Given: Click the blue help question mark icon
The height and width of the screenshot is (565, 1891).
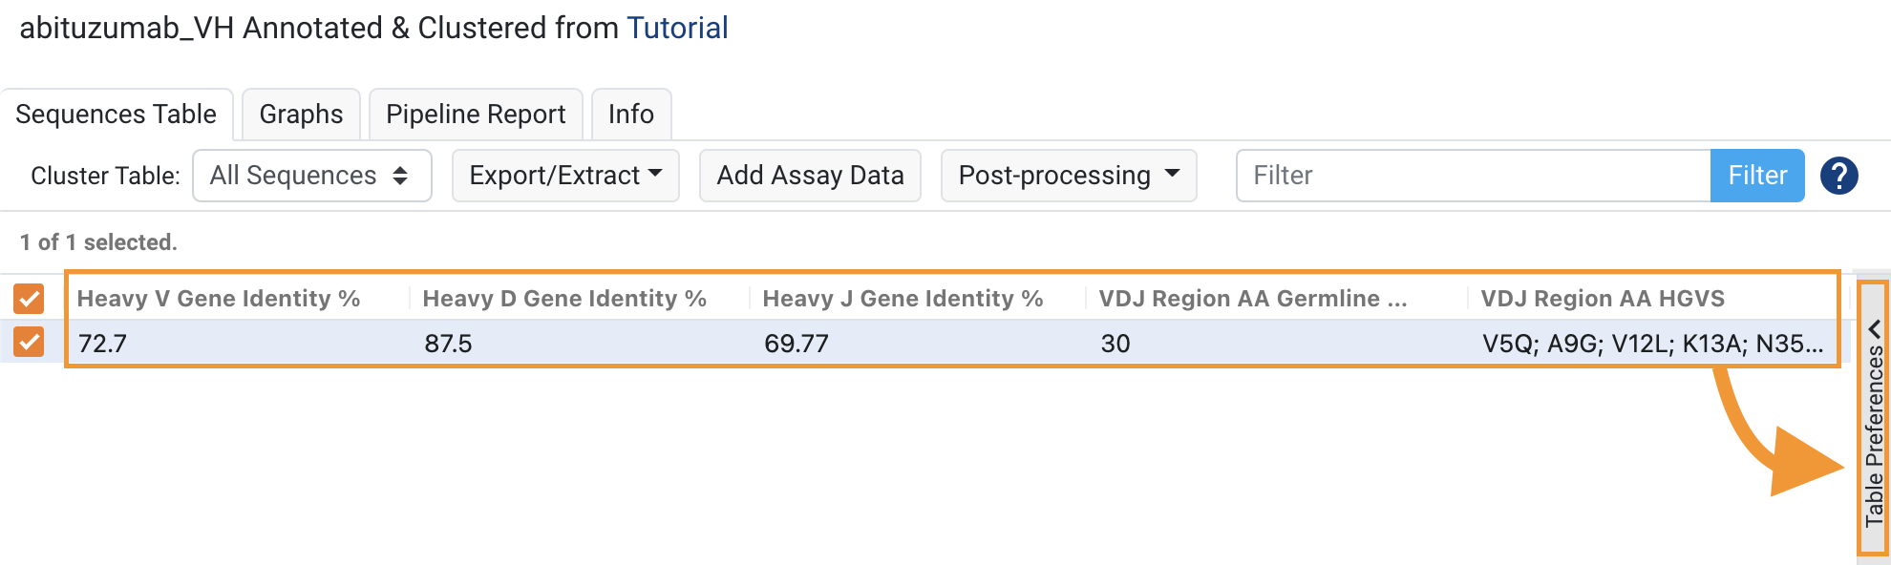Looking at the screenshot, I should tap(1838, 176).
